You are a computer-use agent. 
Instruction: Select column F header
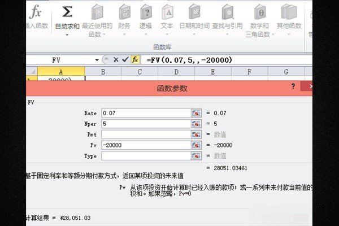click(x=250, y=72)
